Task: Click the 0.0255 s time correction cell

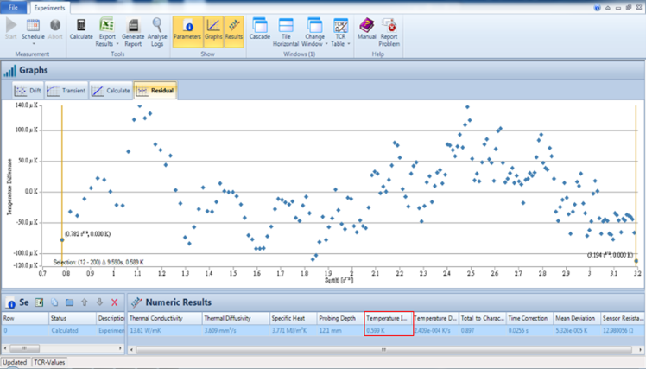Action: [529, 330]
